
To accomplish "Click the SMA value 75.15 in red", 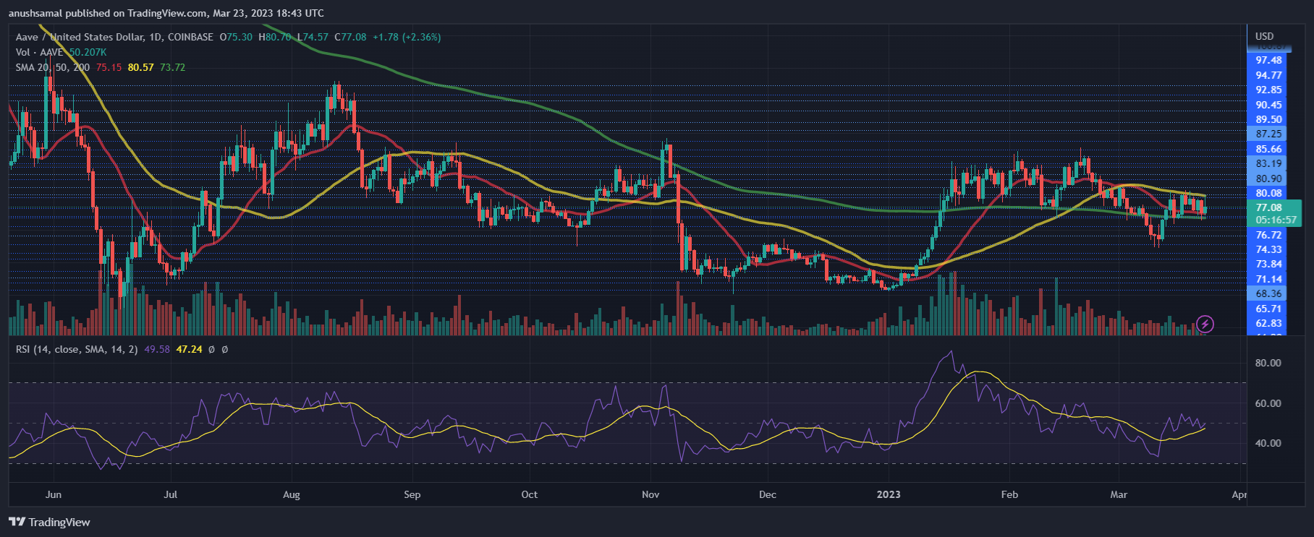I will point(109,67).
